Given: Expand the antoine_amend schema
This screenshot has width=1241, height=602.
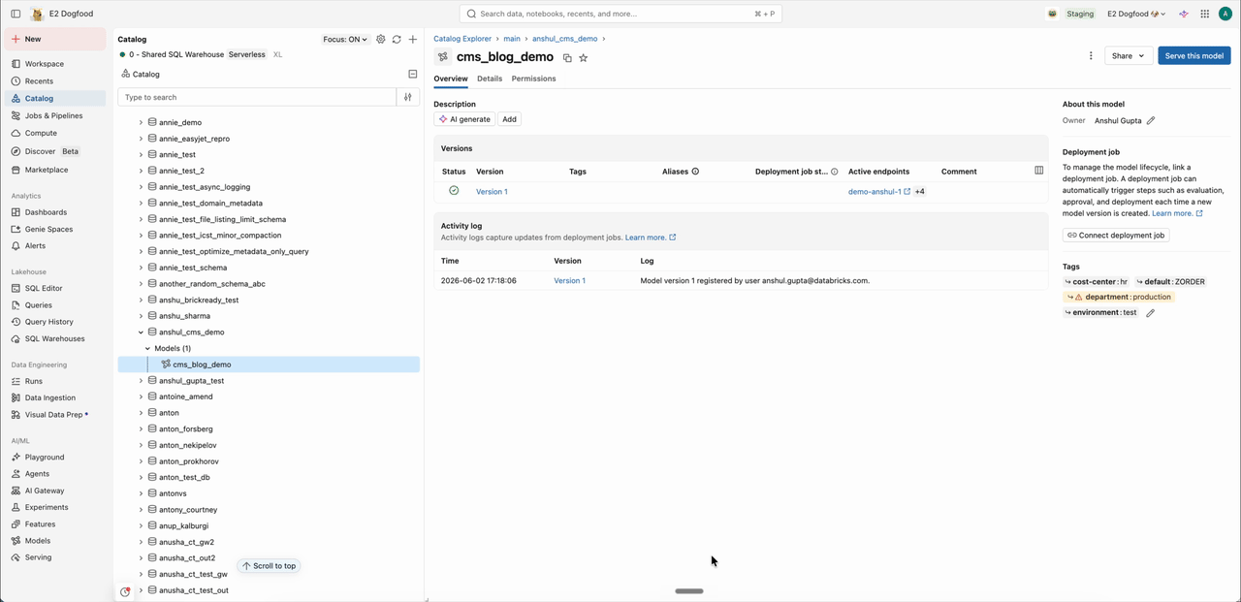Looking at the screenshot, I should click(141, 396).
